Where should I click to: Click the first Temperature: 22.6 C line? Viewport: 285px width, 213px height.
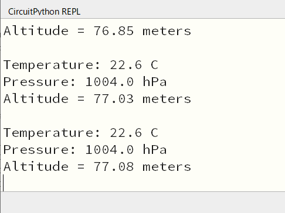pyautogui.click(x=81, y=65)
